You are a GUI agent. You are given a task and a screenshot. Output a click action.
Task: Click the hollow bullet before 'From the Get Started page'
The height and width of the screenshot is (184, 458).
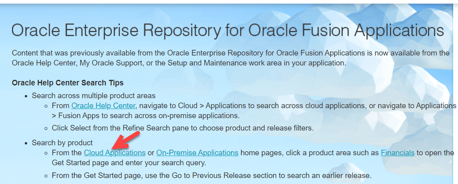(46, 175)
